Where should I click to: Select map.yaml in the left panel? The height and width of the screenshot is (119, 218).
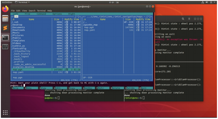(x=18, y=72)
